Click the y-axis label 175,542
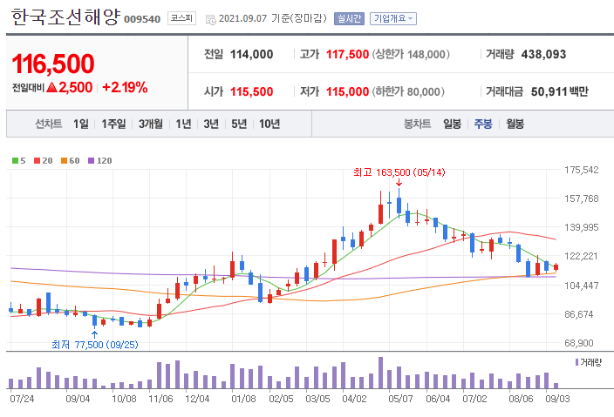The height and width of the screenshot is (417, 614). click(x=582, y=170)
